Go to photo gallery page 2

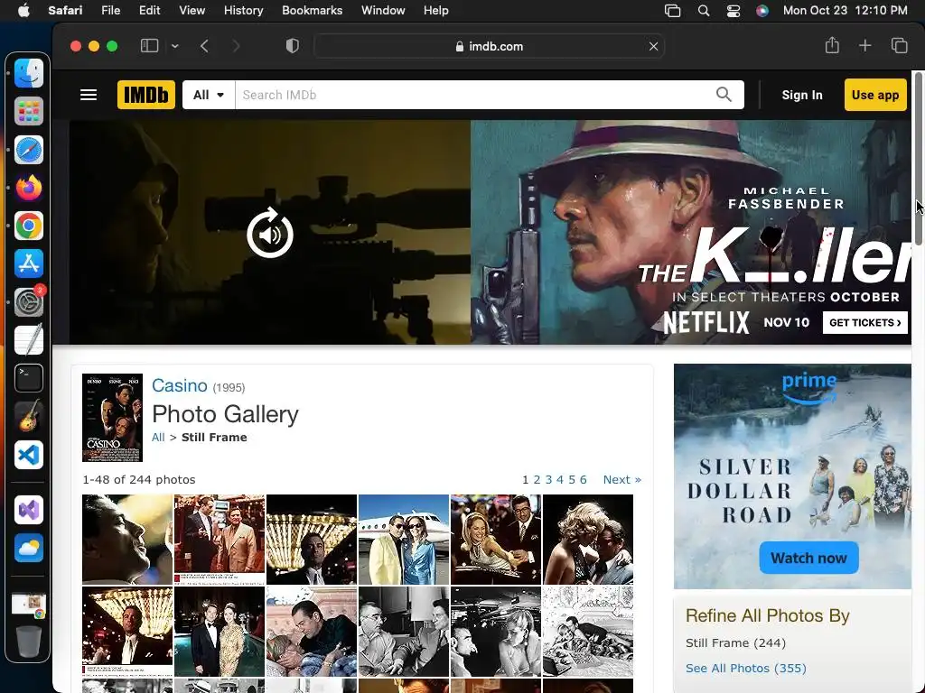(537, 480)
